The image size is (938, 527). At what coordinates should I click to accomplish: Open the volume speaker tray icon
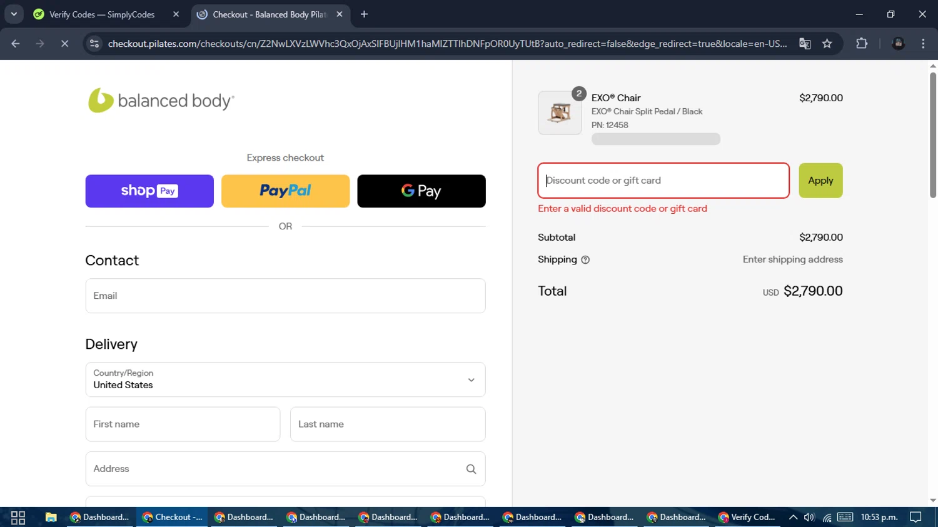[x=809, y=518]
